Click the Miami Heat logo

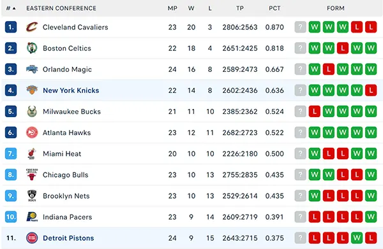(x=32, y=153)
